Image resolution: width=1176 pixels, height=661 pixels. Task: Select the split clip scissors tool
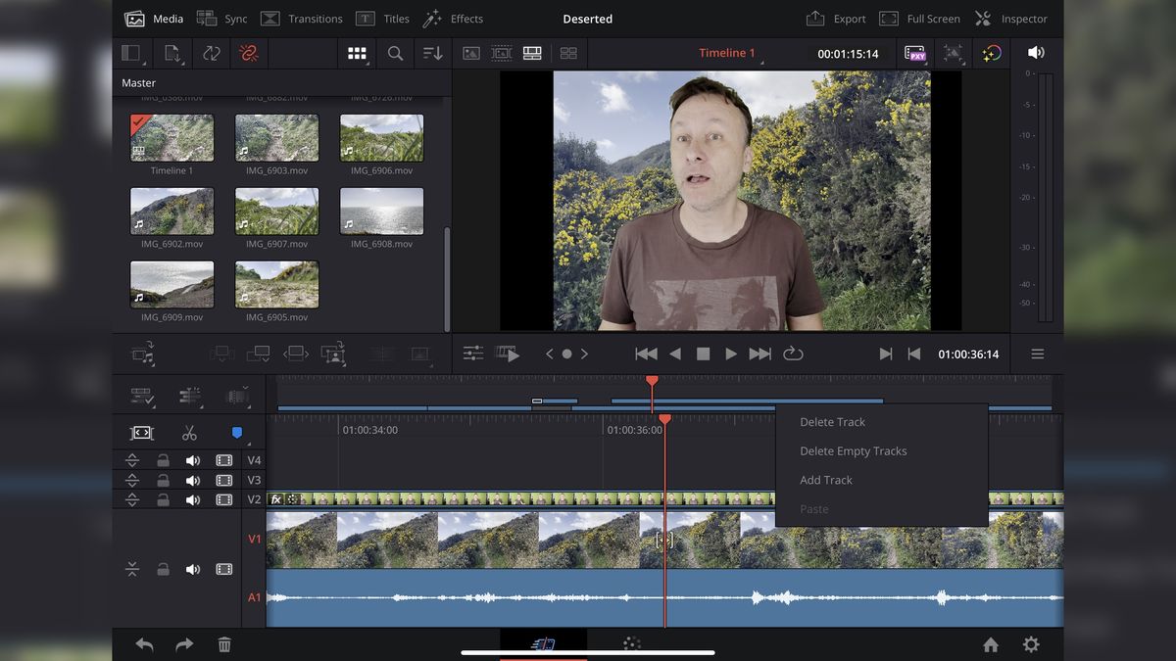pyautogui.click(x=189, y=432)
